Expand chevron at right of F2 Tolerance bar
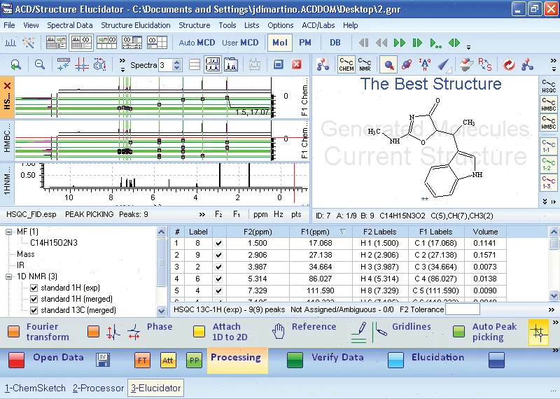Screen dimensions: 560x399 pos(552,309)
